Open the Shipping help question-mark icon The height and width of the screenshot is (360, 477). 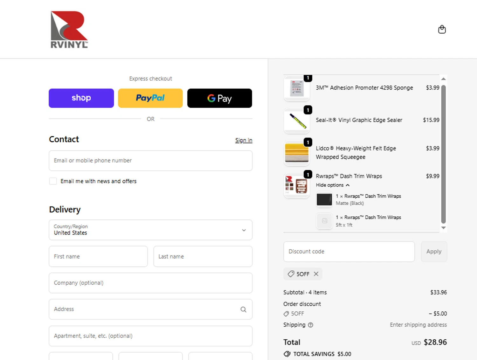click(x=311, y=325)
